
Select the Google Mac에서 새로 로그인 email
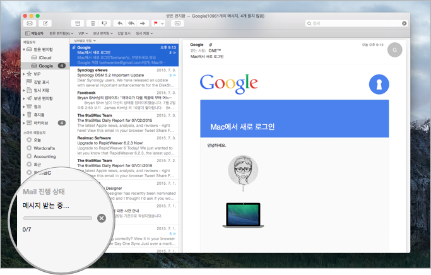point(124,55)
